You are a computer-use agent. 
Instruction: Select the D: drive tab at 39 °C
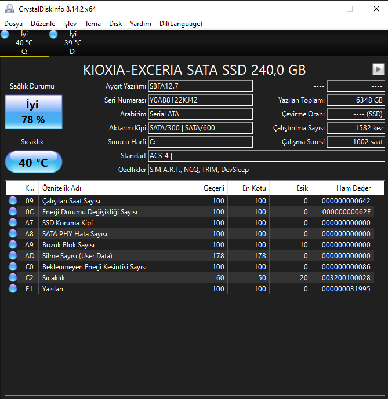[x=73, y=43]
